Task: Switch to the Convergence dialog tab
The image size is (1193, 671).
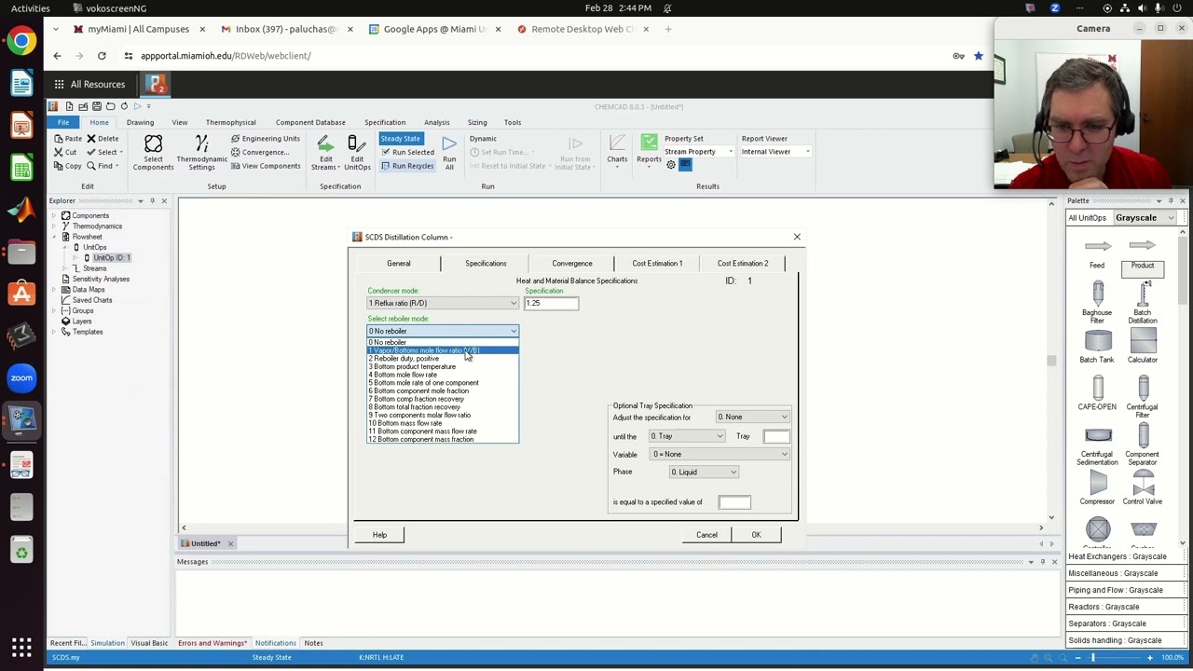Action: coord(571,263)
